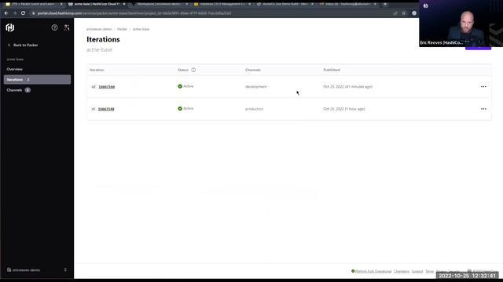Open the Overview sidebar item
Image resolution: width=503 pixels, height=282 pixels.
[x=14, y=69]
